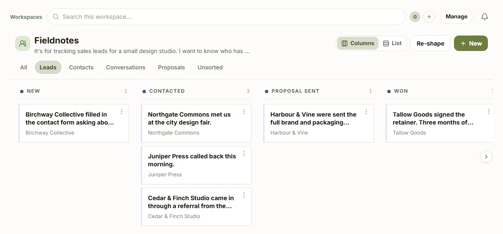Click the workspace description starting "It's for tracking"

(x=142, y=51)
